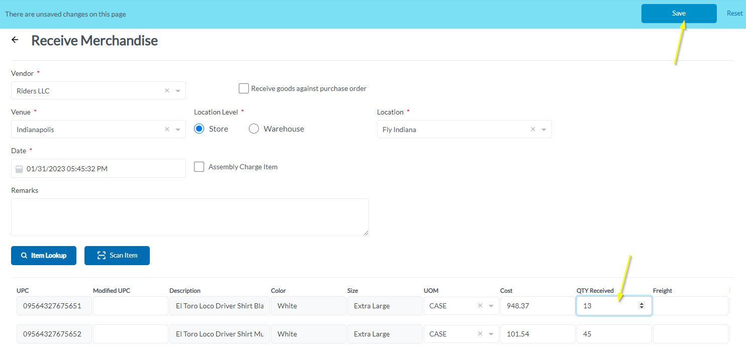Save the unsaved changes

pyautogui.click(x=679, y=14)
